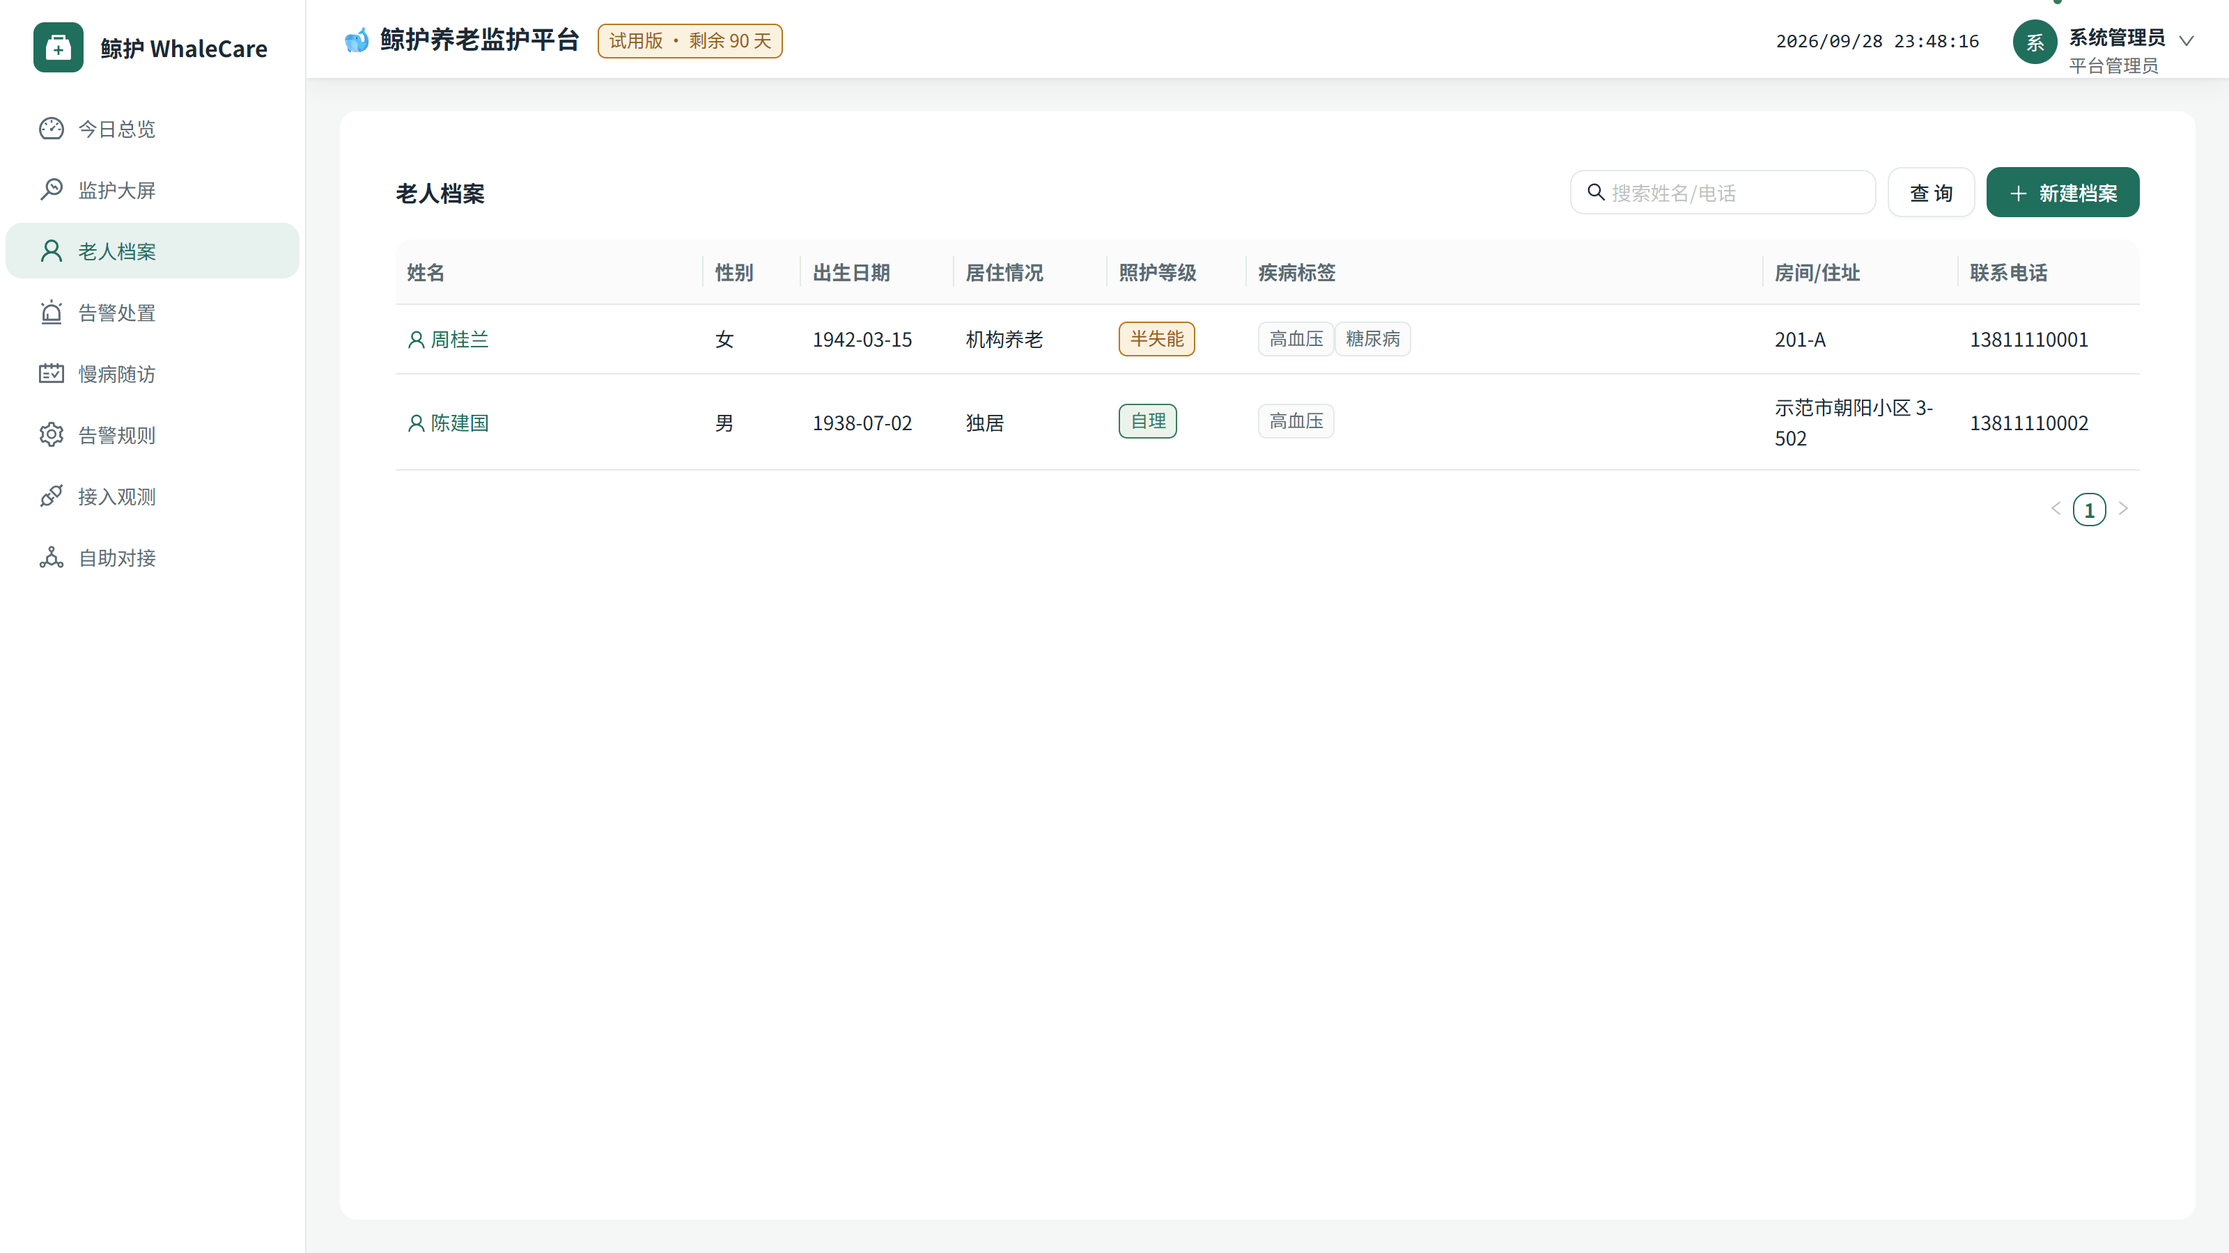Click the search magnifier icon
2229x1253 pixels.
[x=1596, y=192]
